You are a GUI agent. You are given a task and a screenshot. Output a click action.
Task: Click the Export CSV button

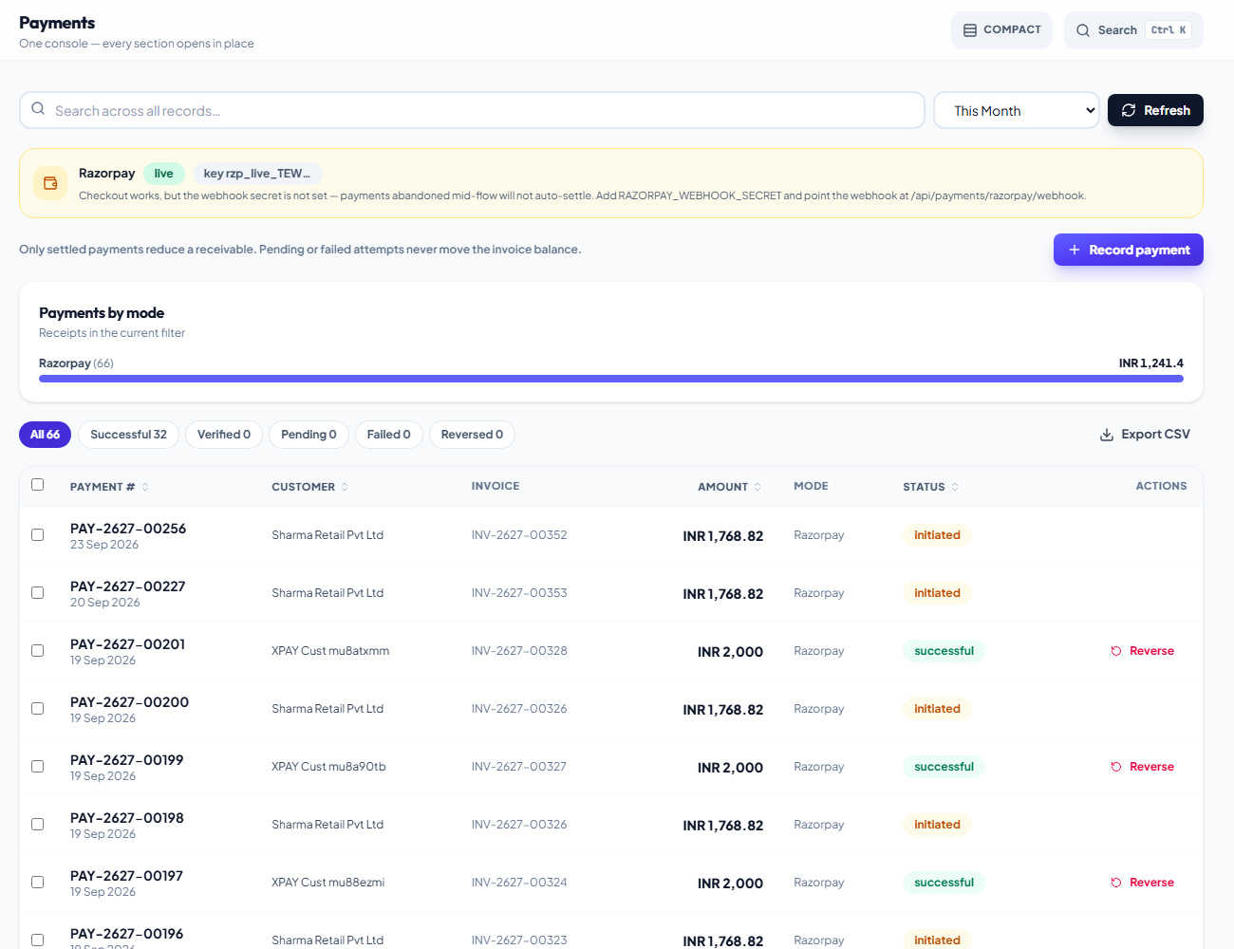pos(1145,435)
